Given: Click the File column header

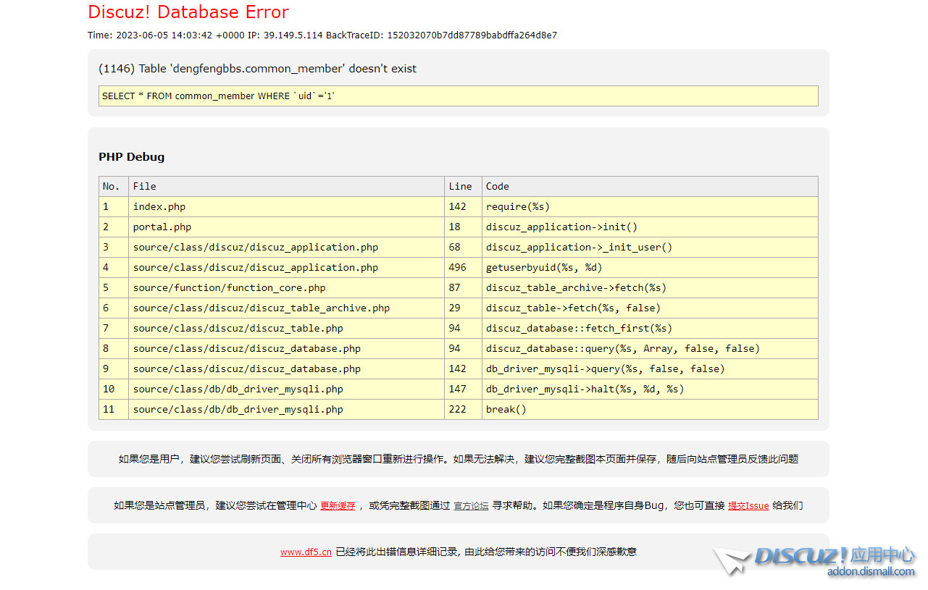Looking at the screenshot, I should point(144,186).
